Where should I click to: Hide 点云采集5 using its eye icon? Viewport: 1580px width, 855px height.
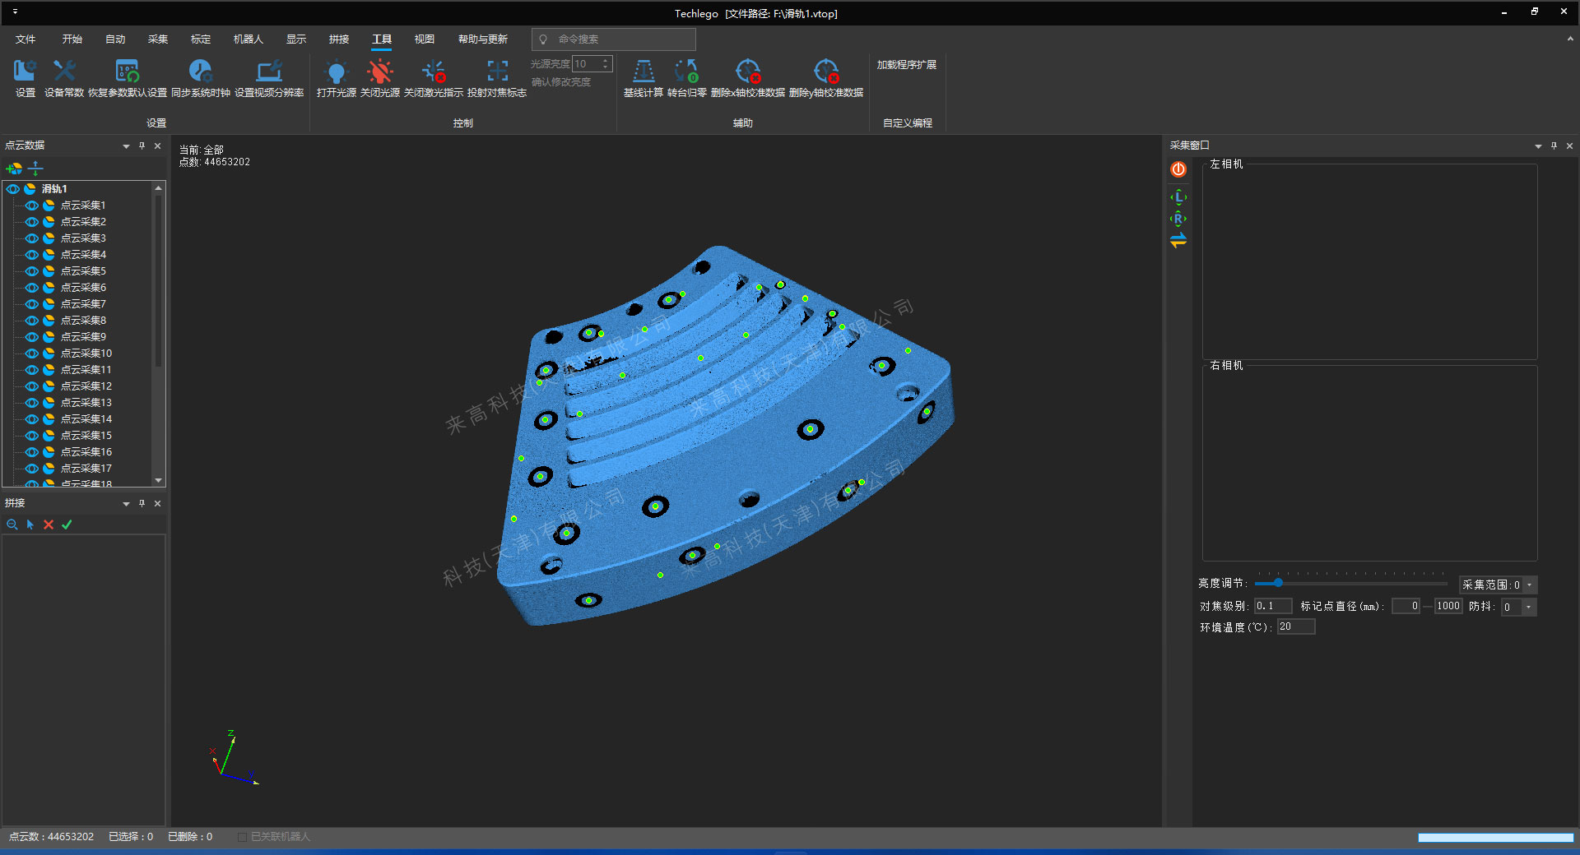[32, 271]
